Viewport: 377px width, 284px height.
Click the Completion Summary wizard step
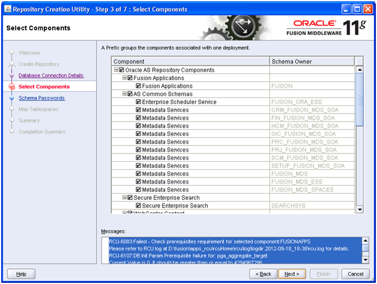42,132
